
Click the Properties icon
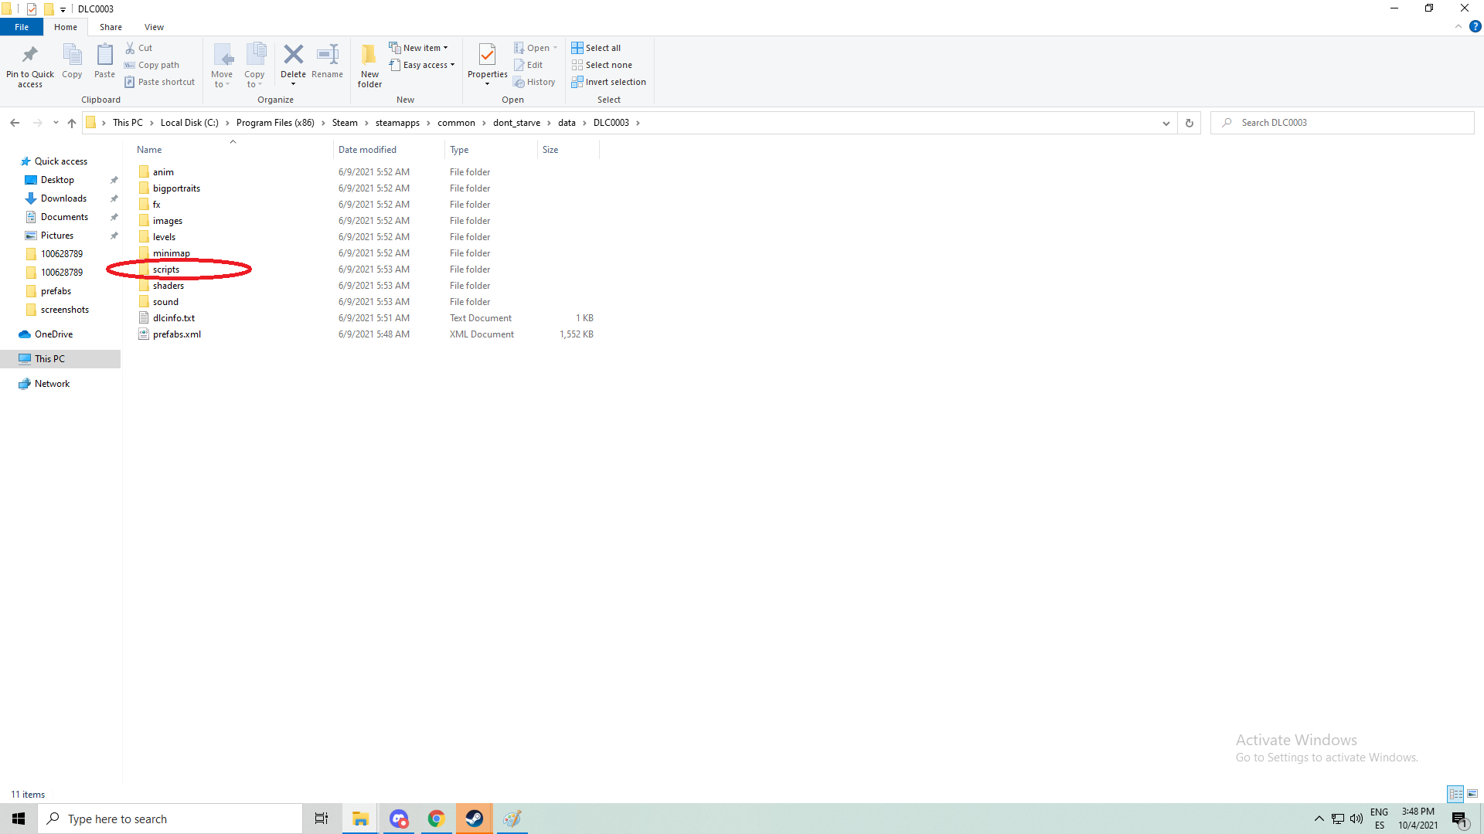(487, 56)
